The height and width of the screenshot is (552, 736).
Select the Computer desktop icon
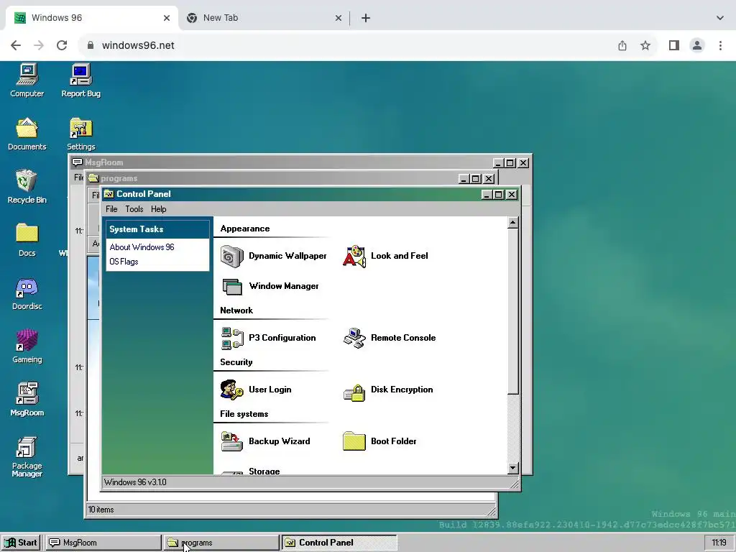click(27, 80)
